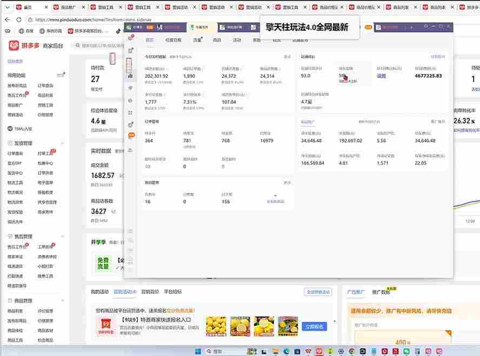Image resolution: width=480 pixels, height=356 pixels.
Task: Open 拼多多商家后台 bookmark
Action: [88, 31]
